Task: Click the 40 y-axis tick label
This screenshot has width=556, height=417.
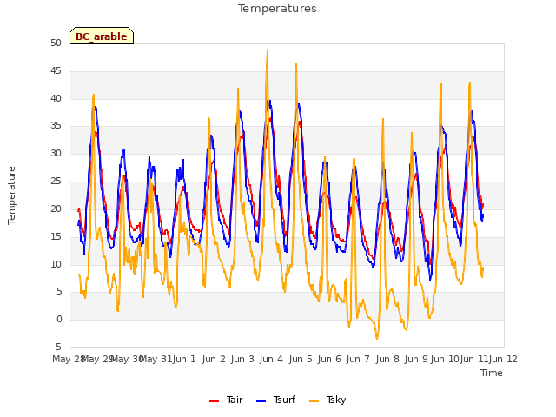Action: coord(56,98)
